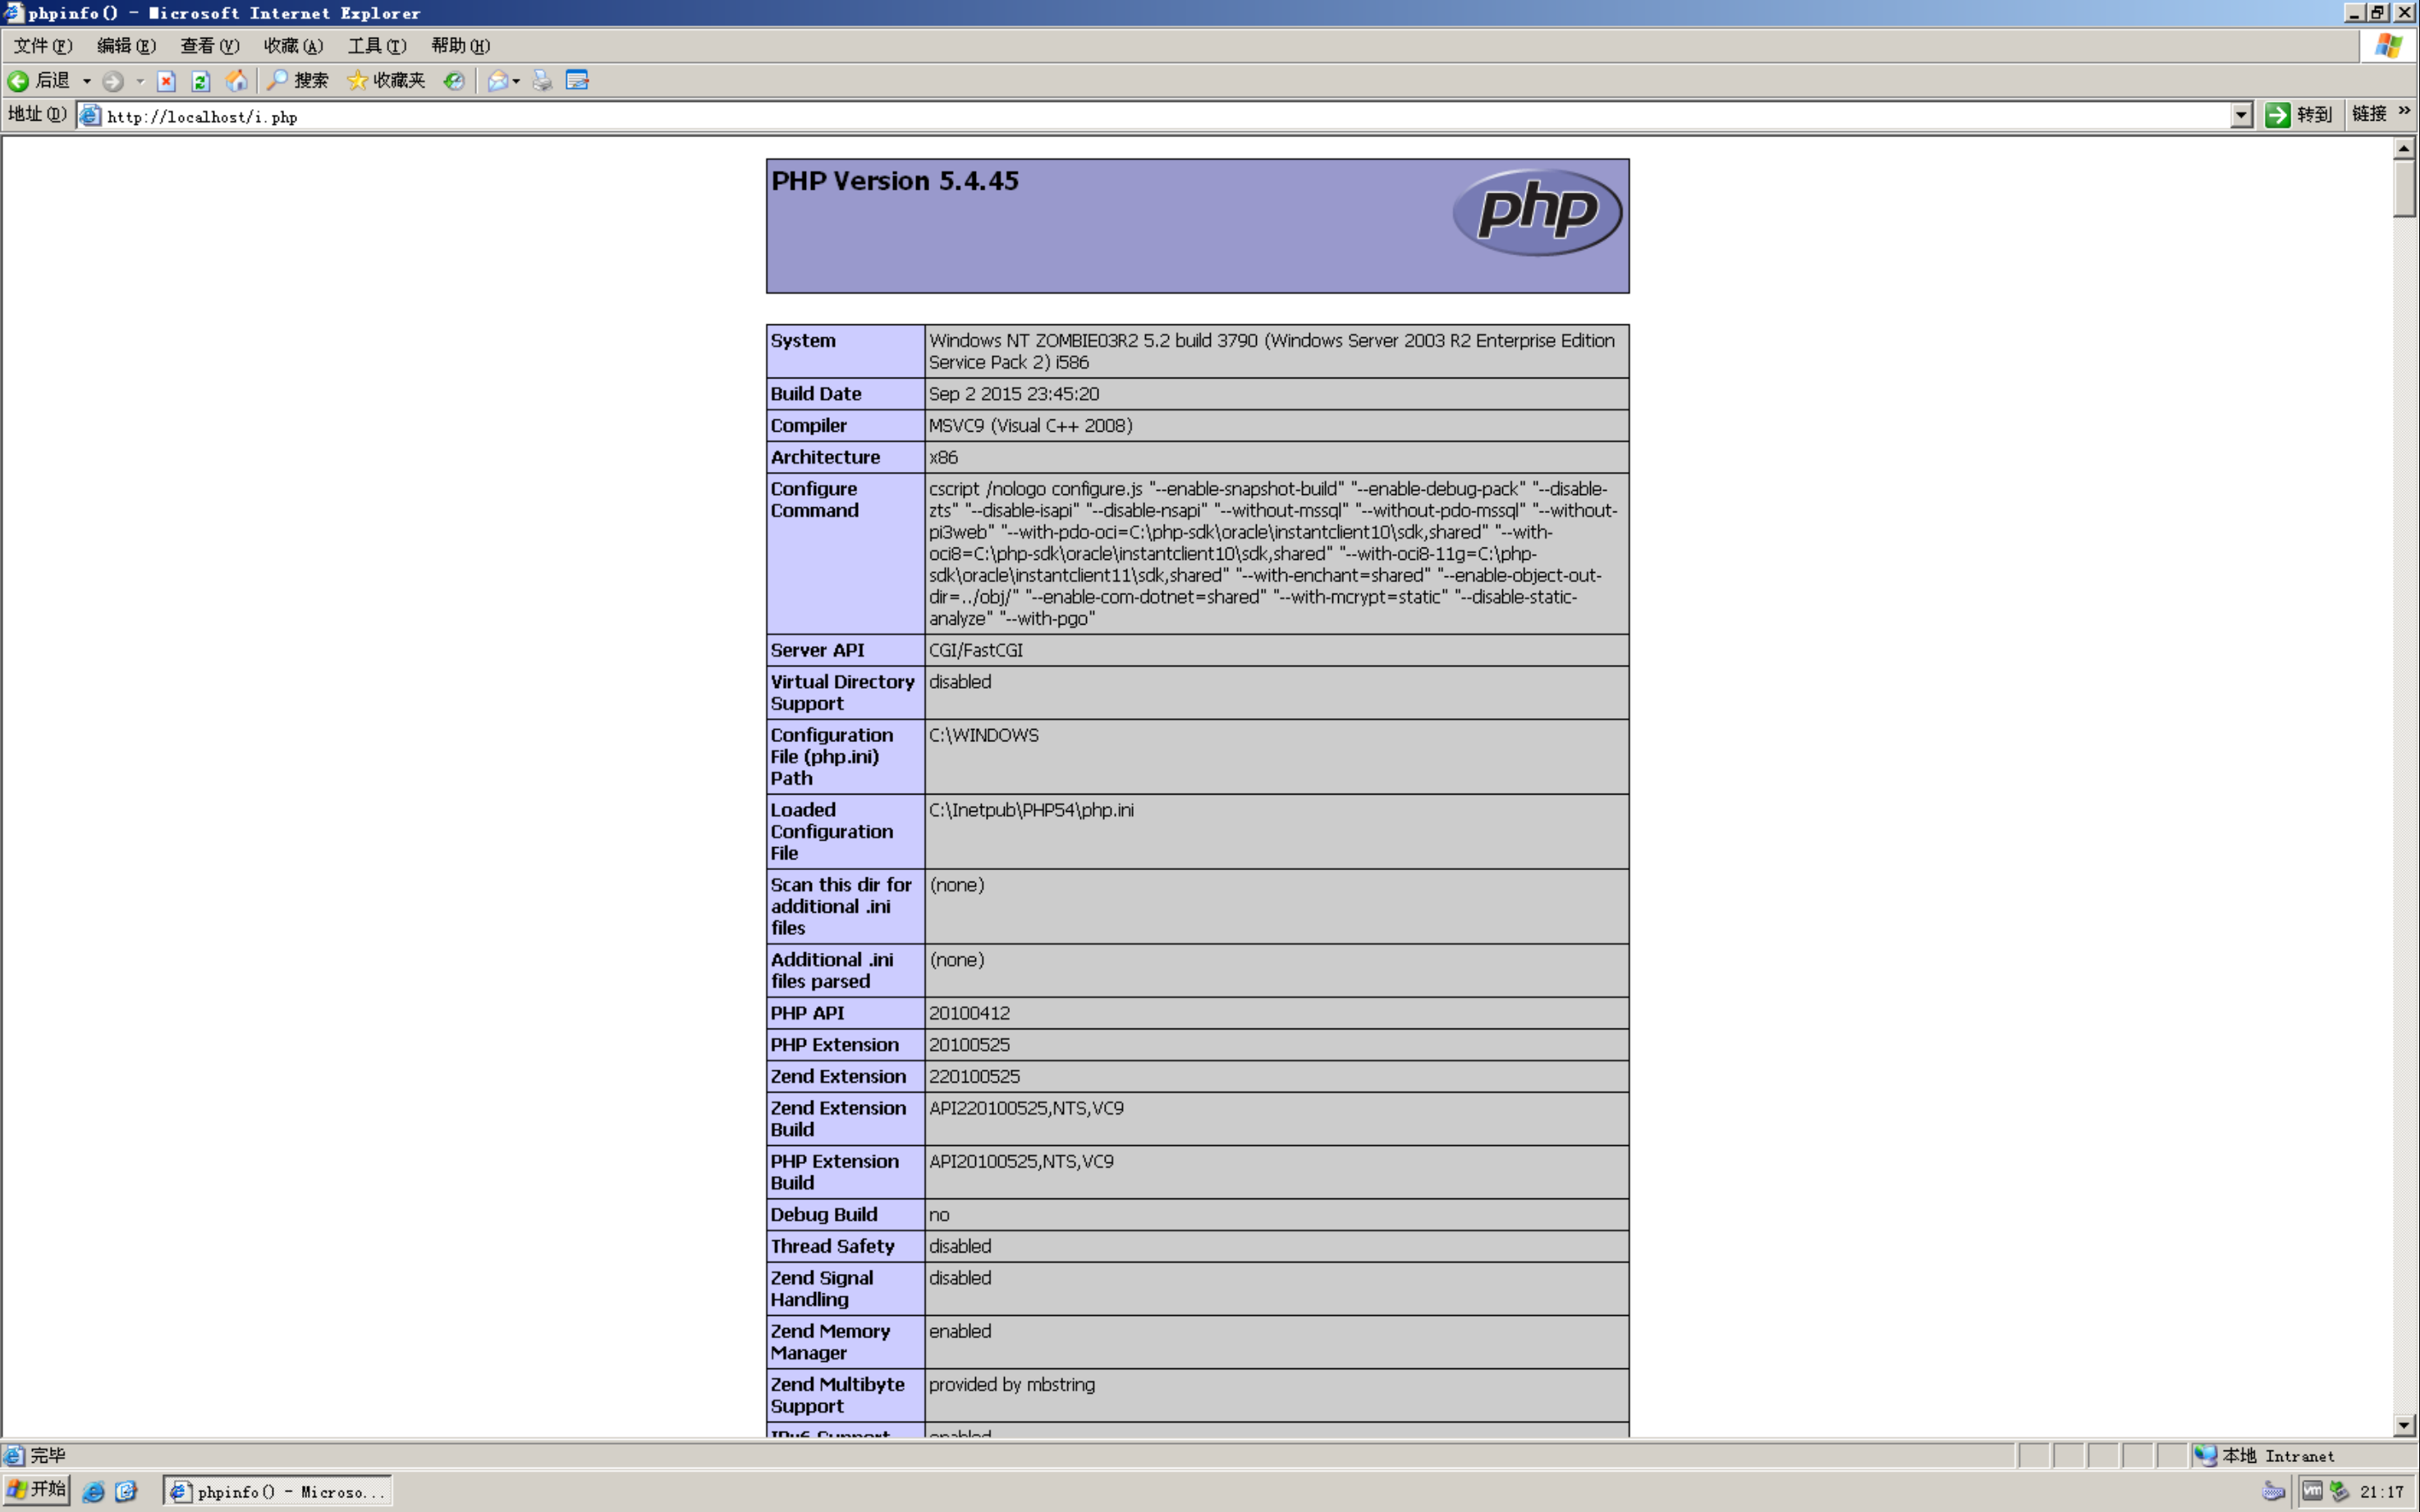This screenshot has width=2420, height=1512.
Task: Click the API220100525,NTS,VC9 value
Action: pos(1026,1109)
